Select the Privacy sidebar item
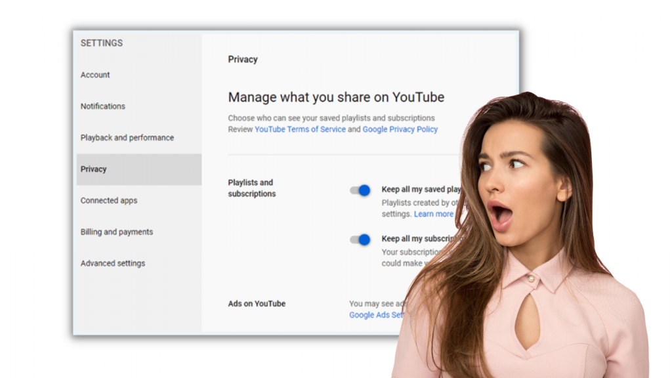672x378 pixels. pyautogui.click(x=139, y=169)
